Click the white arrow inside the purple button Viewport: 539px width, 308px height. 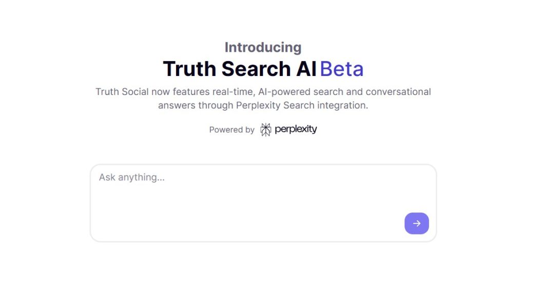416,223
